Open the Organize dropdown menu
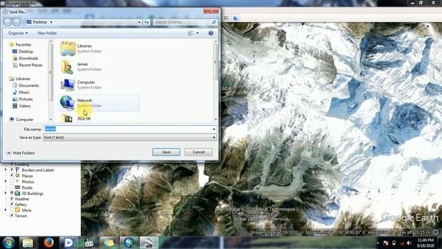 [x=18, y=33]
